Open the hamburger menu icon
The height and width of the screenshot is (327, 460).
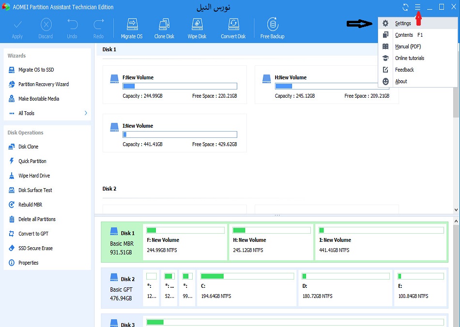pos(418,7)
